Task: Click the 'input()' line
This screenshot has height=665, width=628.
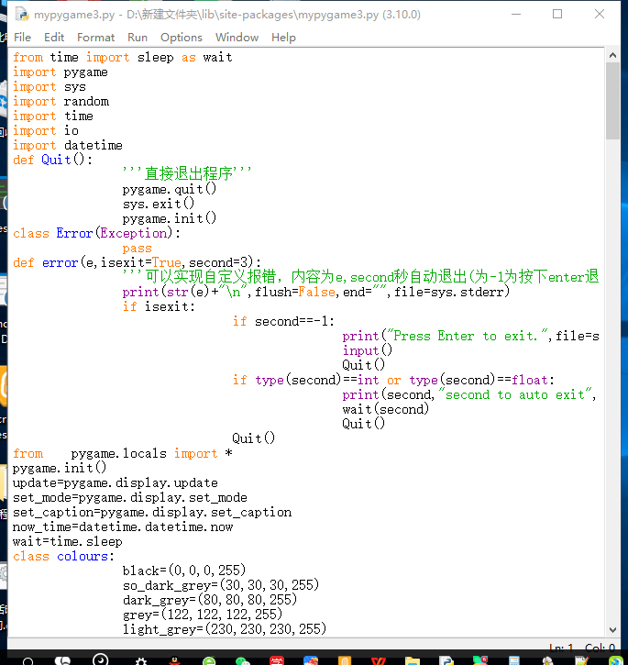Action: point(368,350)
